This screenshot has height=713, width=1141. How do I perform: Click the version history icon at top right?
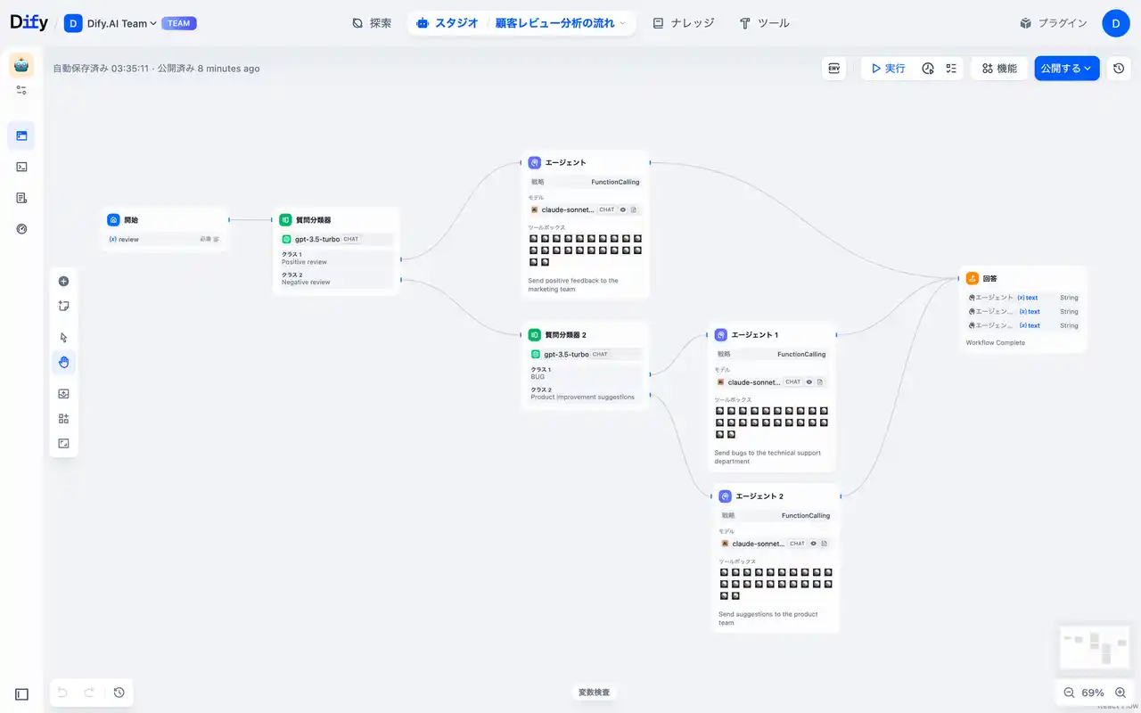click(1119, 69)
